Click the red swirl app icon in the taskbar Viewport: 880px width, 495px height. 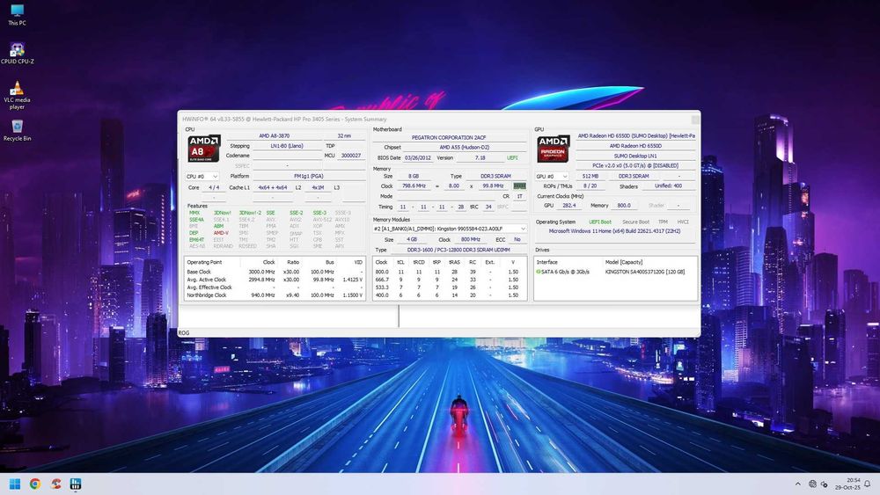(x=55, y=484)
